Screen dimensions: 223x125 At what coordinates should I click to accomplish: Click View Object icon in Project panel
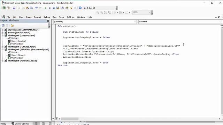pyautogui.click(x=7, y=25)
